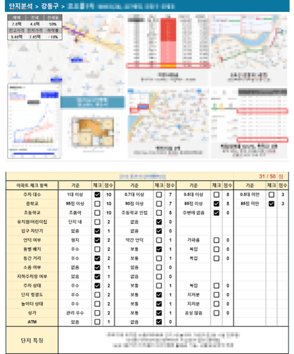294x354 pixels.
Task: Select the '지하주차장 여부' row label
Action: (x=32, y=277)
